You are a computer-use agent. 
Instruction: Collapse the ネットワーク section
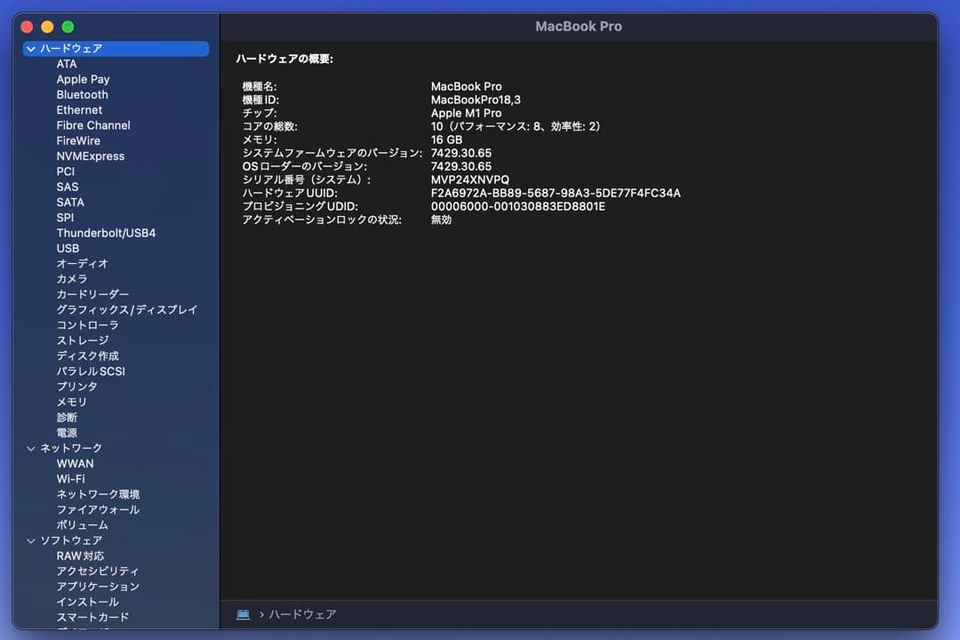(31, 448)
